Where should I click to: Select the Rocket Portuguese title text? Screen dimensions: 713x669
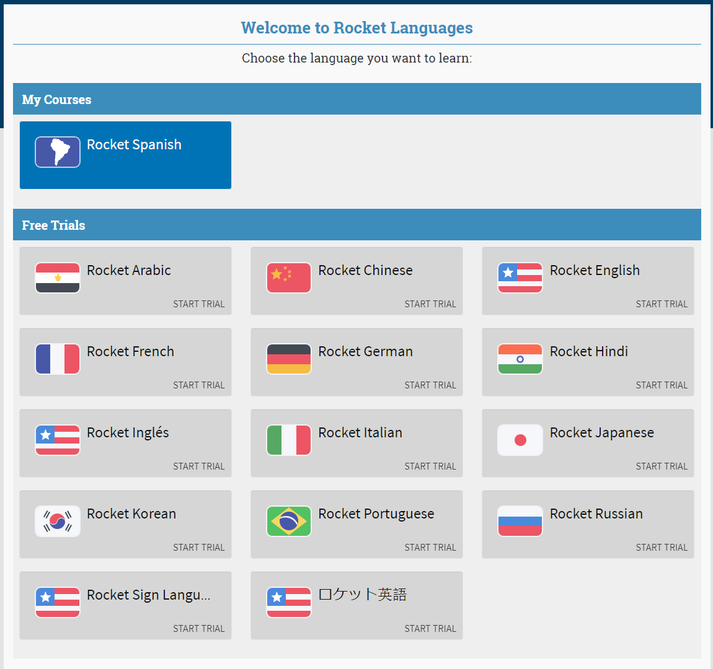(376, 514)
